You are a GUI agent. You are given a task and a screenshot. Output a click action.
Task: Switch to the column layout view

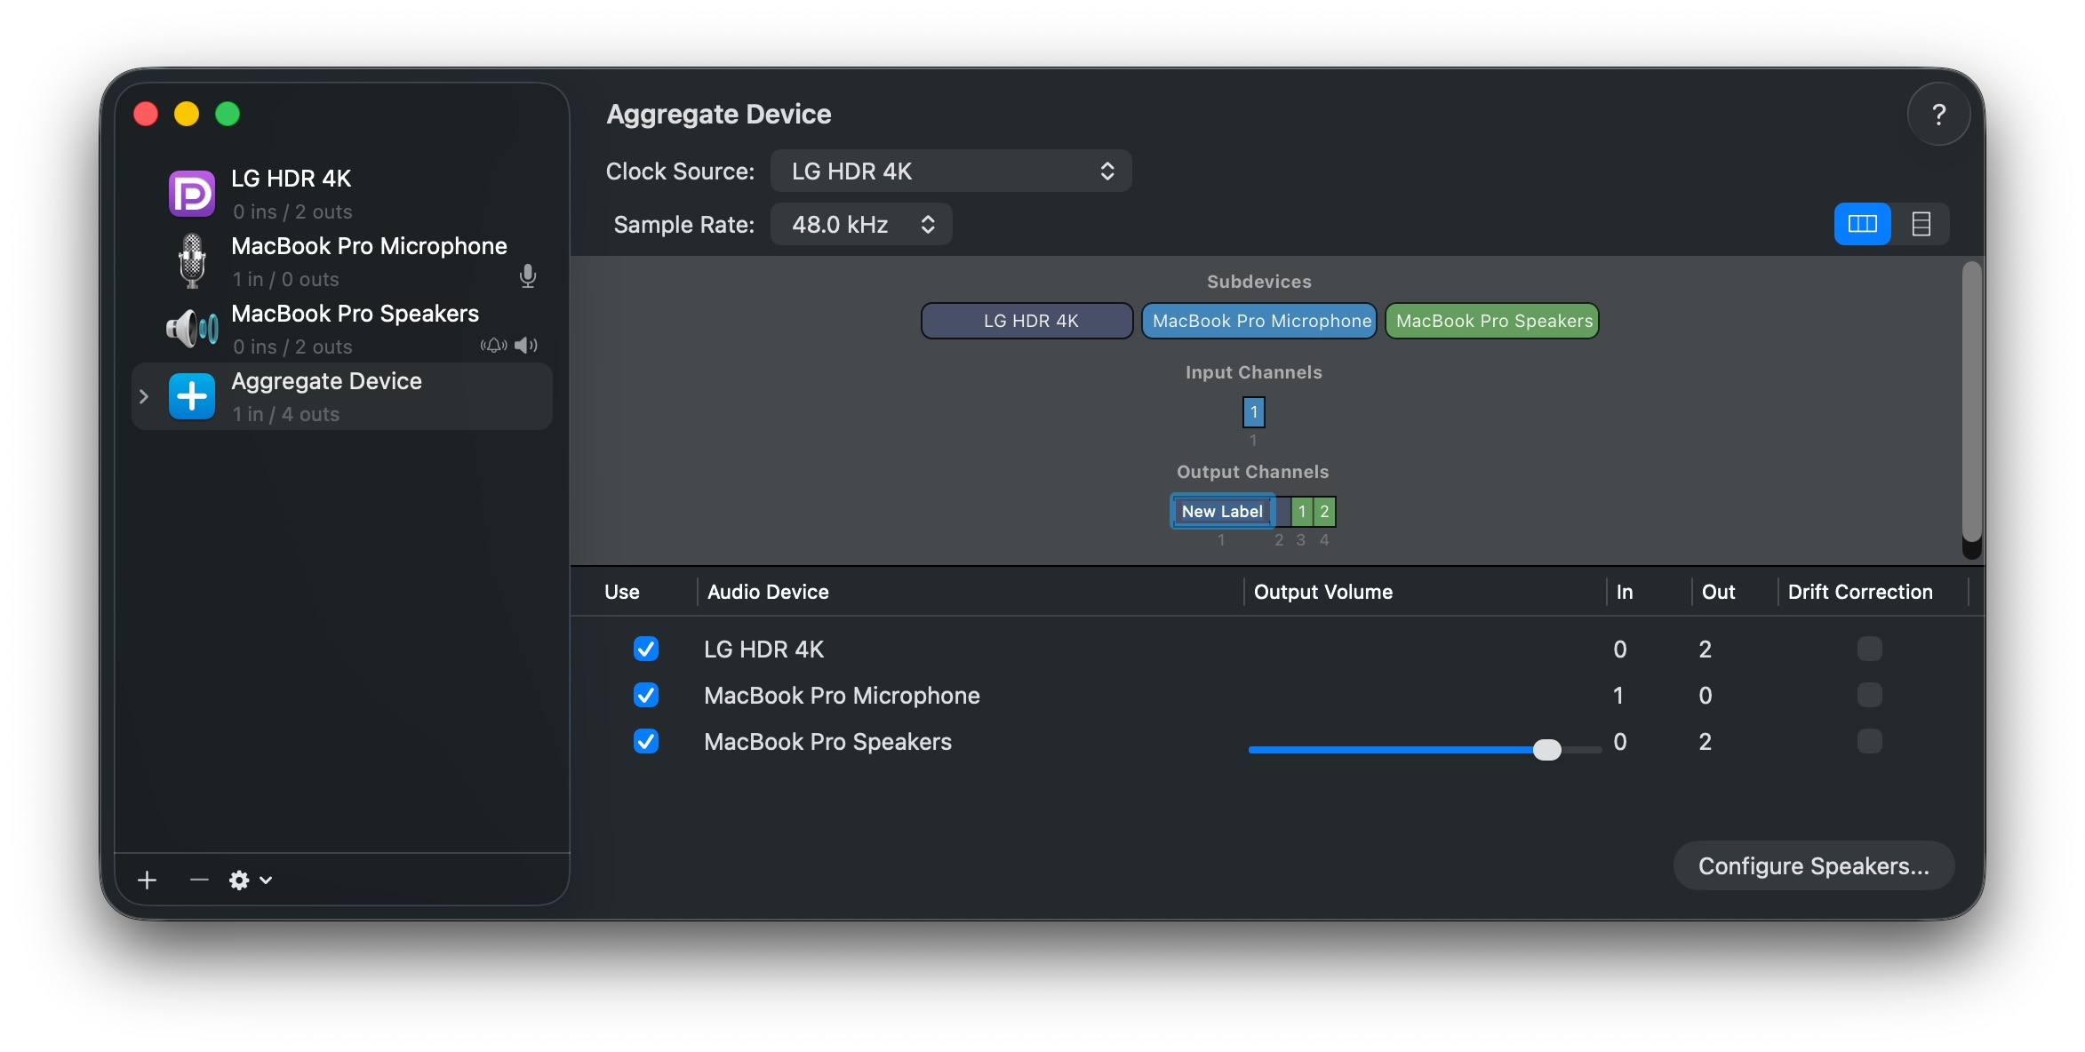coord(1863,224)
